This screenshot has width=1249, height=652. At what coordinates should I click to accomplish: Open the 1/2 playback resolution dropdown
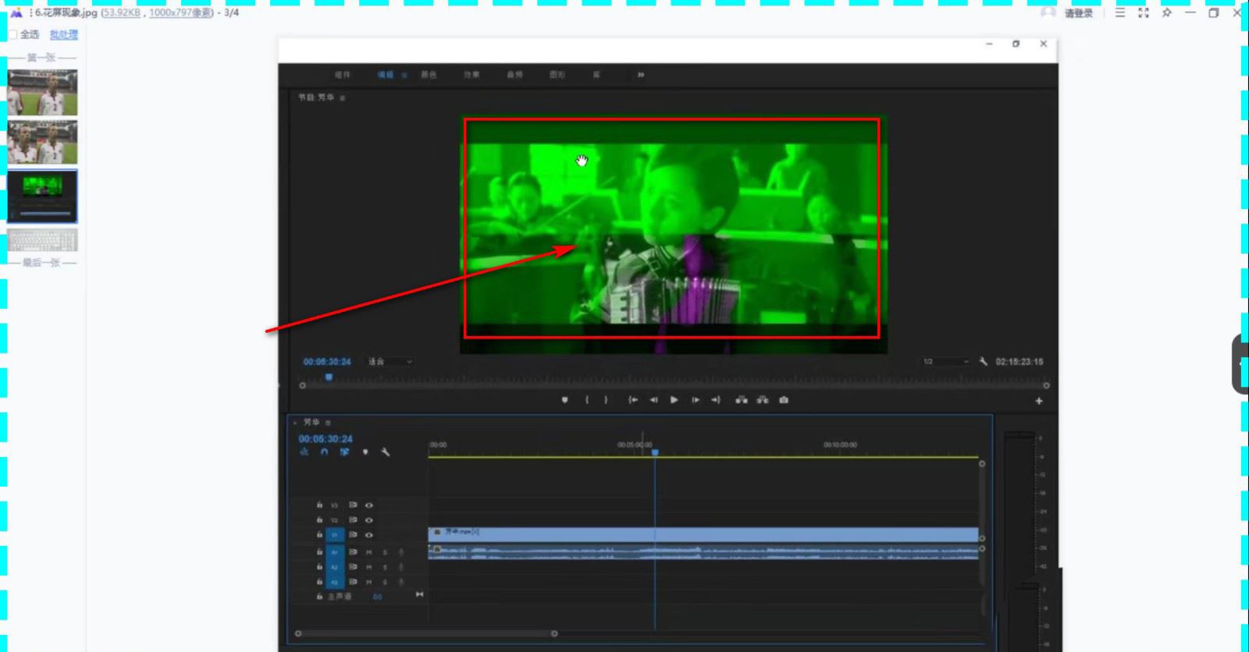coord(945,362)
